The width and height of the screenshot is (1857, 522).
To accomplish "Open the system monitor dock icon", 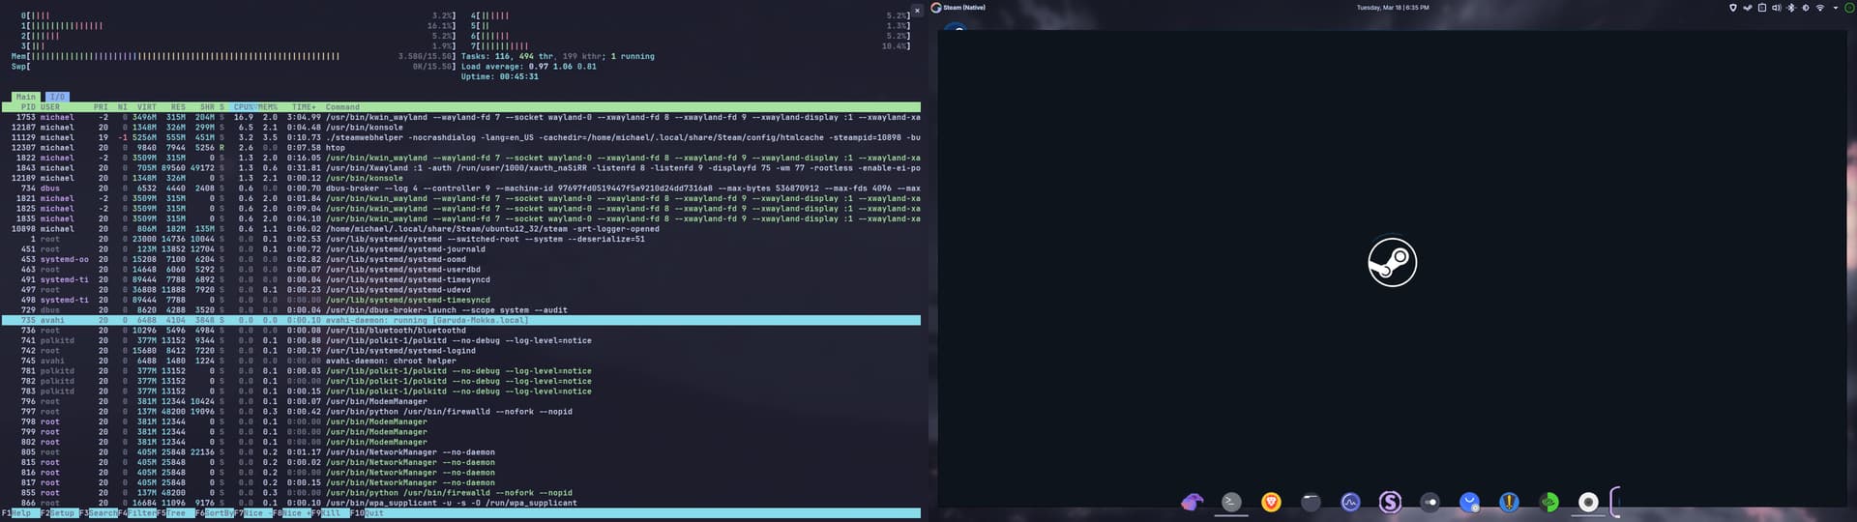I will click(1350, 502).
